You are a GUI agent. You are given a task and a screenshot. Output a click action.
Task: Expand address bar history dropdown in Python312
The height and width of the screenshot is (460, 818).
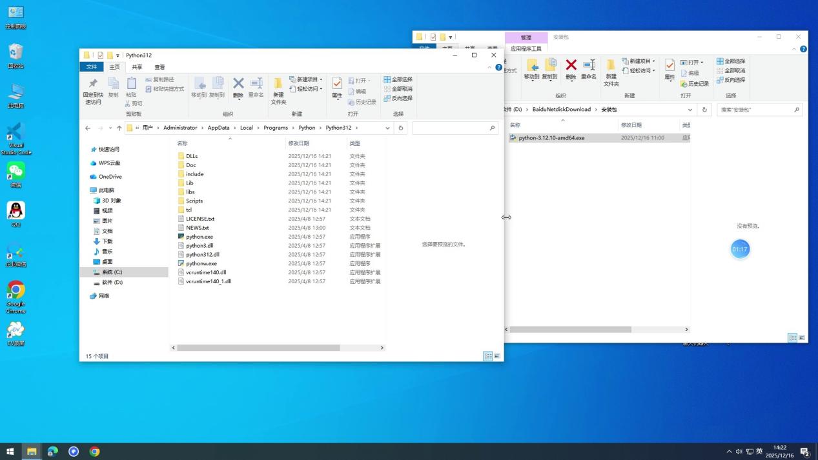click(x=387, y=128)
